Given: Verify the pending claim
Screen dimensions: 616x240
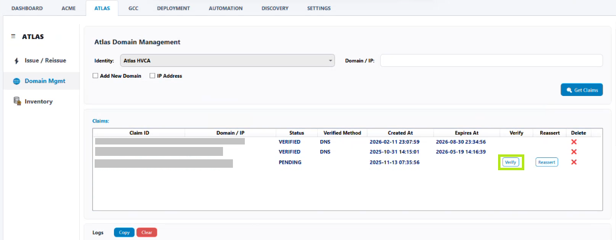Looking at the screenshot, I should point(510,162).
